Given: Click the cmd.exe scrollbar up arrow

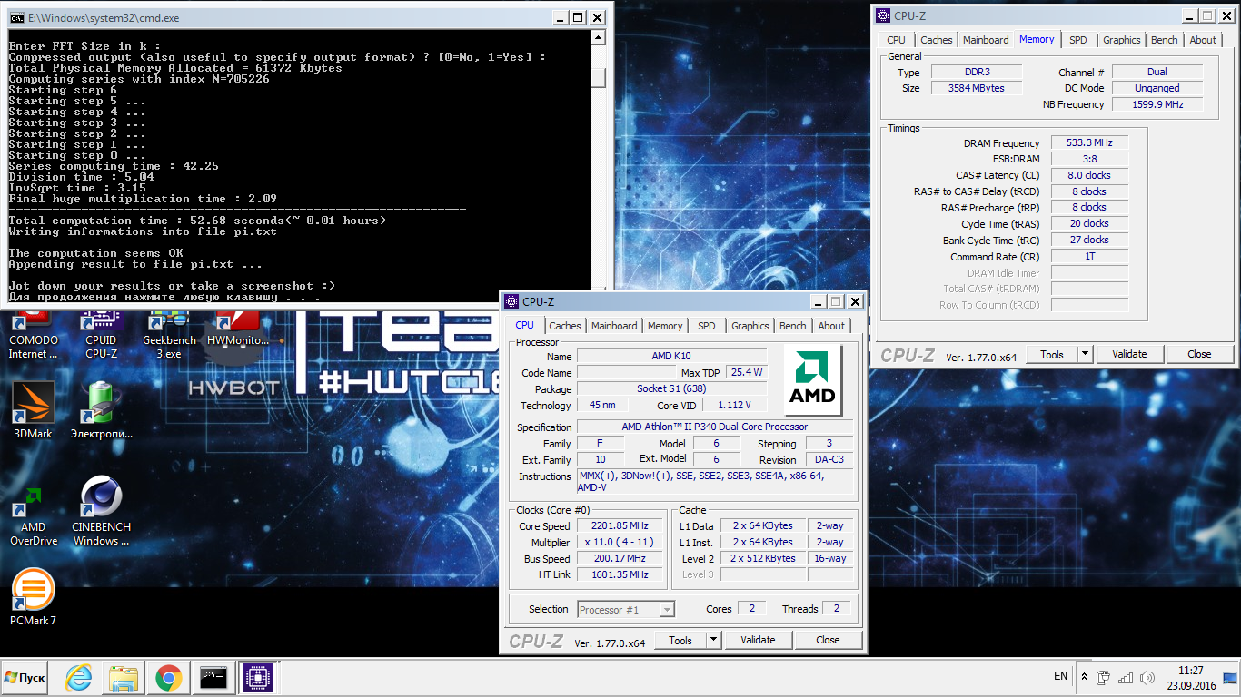Looking at the screenshot, I should [x=598, y=38].
